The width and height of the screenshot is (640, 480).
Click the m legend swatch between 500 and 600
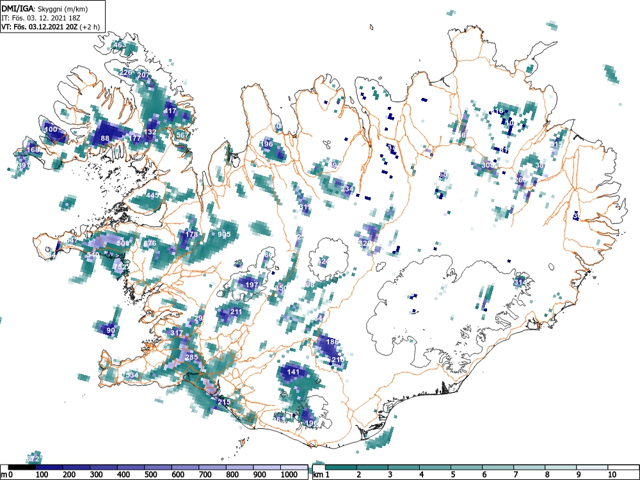coord(158,467)
